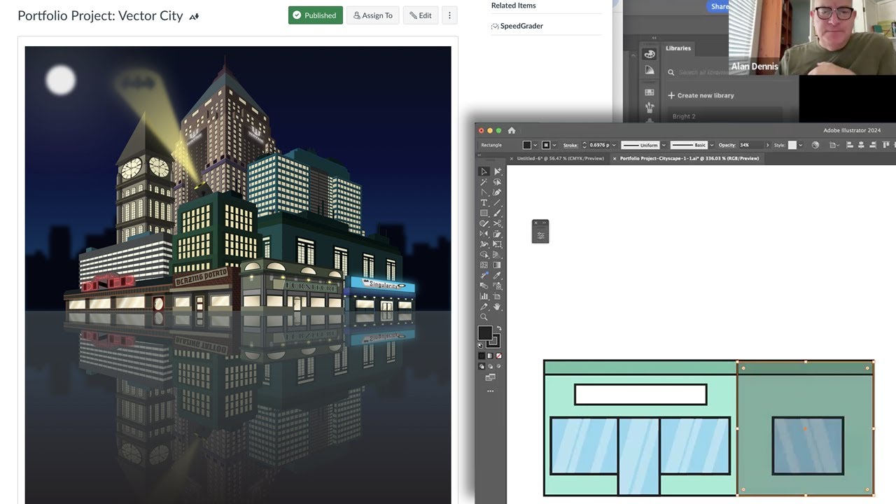The height and width of the screenshot is (504, 896).
Task: Open the SpeedGrader link
Action: coord(521,26)
